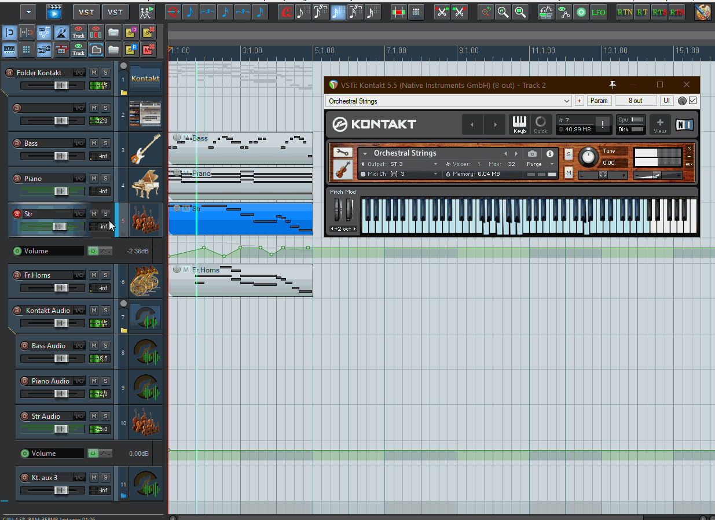Open the Kontakt instrument name dropdown arrow
This screenshot has width=715, height=520.
(x=365, y=153)
